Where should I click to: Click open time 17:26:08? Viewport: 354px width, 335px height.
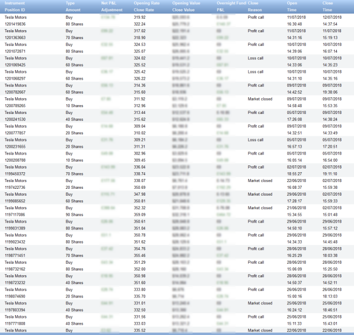tap(295, 119)
